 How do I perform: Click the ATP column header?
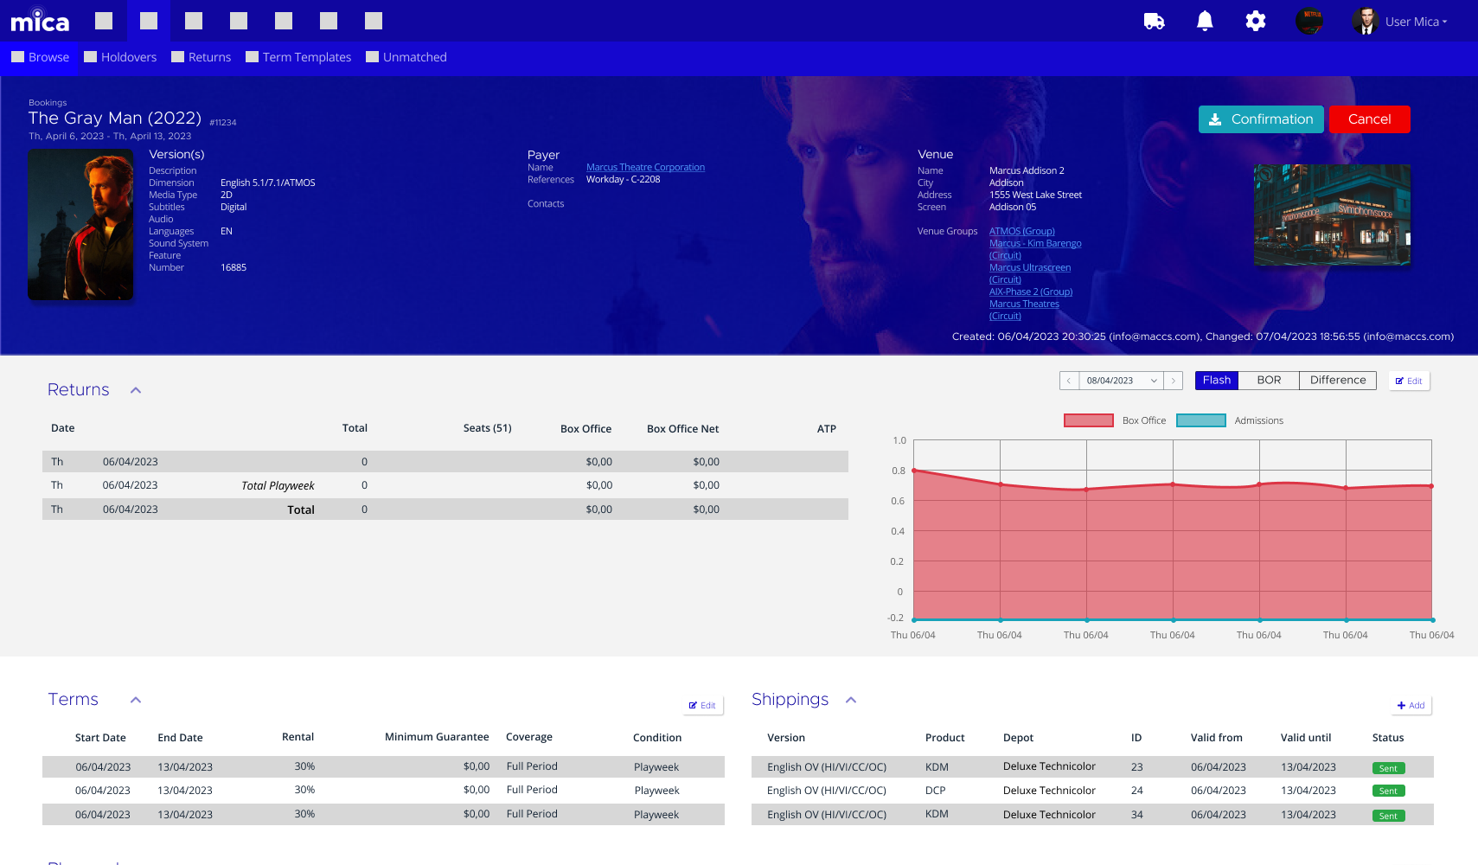click(x=827, y=429)
